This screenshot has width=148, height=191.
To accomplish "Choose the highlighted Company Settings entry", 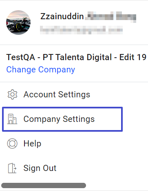I will pos(62,119).
